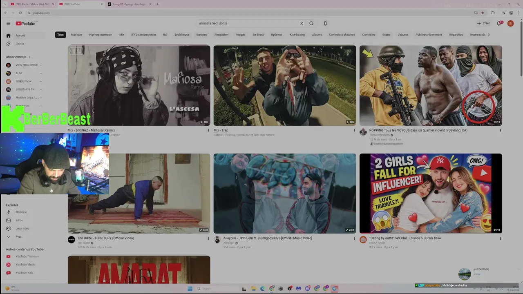Open The Blaze channel avatar

[x=72, y=240]
